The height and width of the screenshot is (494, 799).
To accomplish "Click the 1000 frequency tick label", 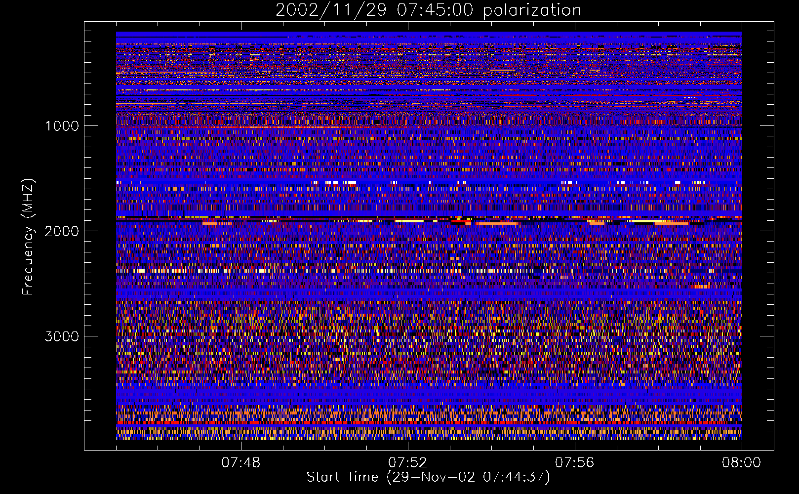I will pos(62,126).
